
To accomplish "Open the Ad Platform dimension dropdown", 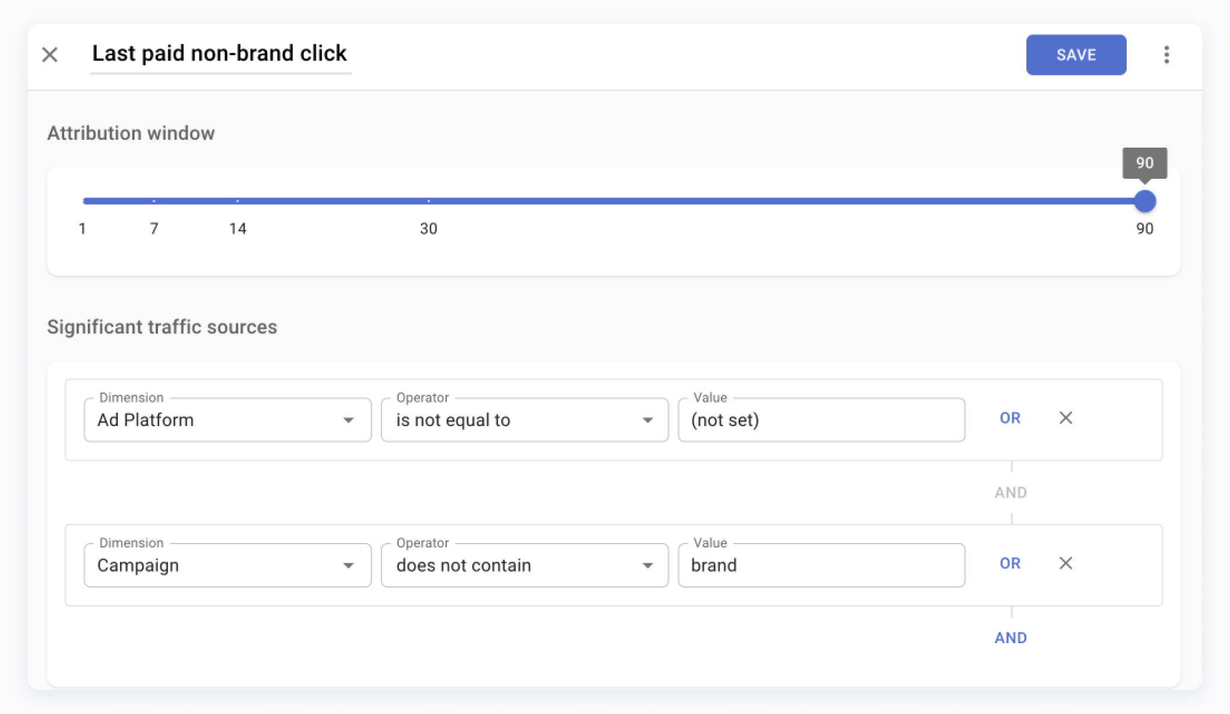I will coord(228,420).
